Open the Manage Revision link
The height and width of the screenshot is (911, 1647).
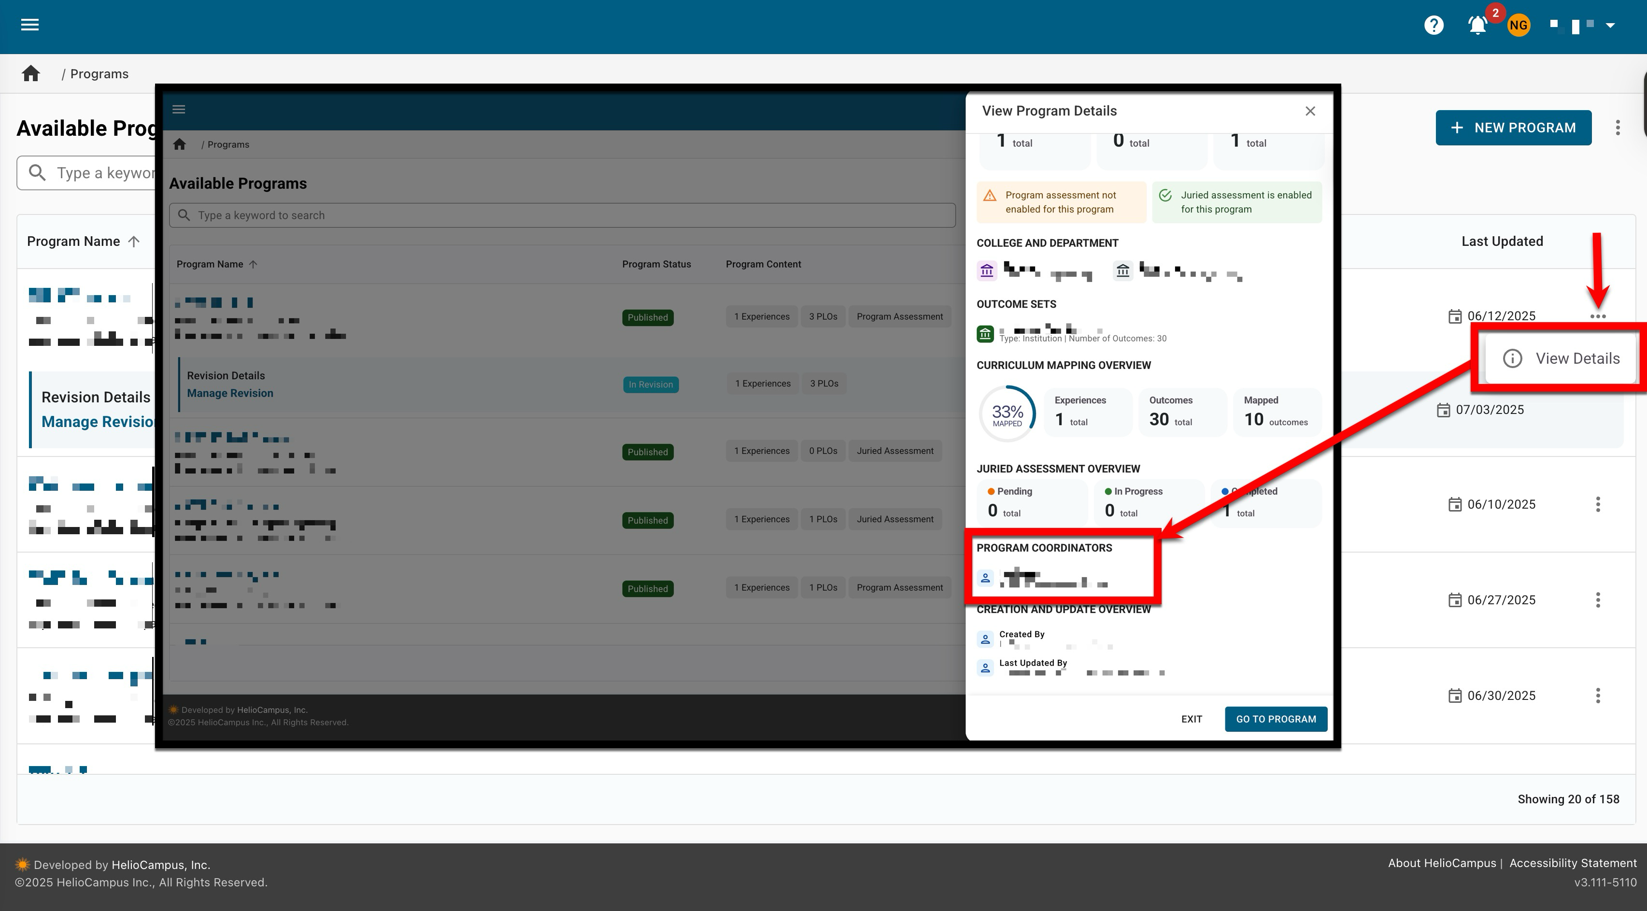pyautogui.click(x=97, y=422)
